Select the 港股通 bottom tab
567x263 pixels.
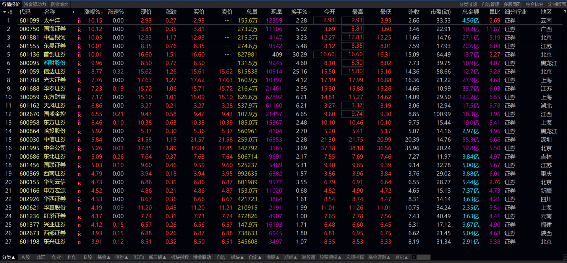pos(308,257)
